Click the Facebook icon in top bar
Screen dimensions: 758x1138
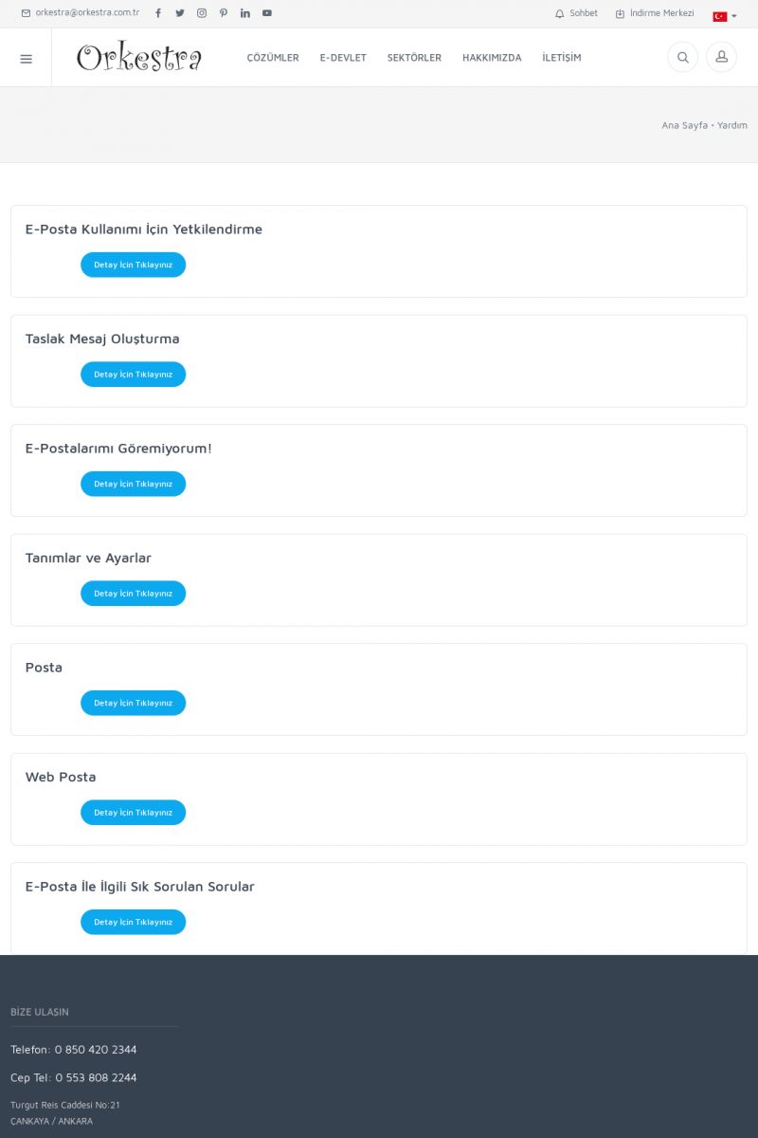pos(158,13)
